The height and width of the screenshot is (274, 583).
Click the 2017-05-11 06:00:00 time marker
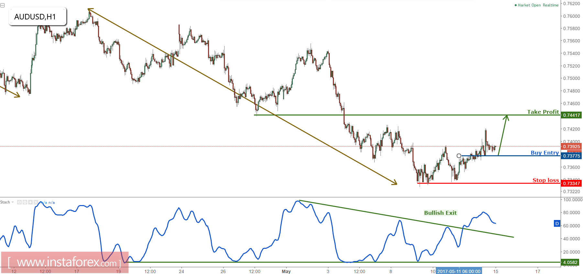click(x=459, y=271)
